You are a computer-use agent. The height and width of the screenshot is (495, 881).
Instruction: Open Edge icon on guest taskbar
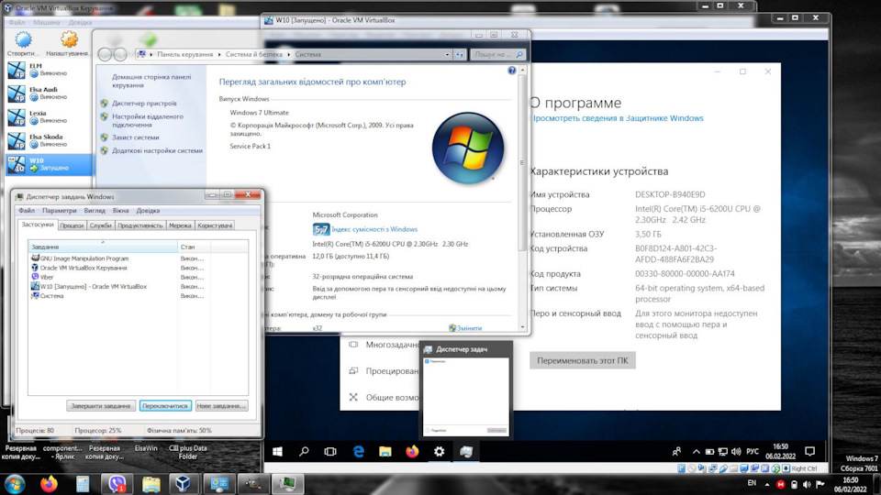point(358,451)
